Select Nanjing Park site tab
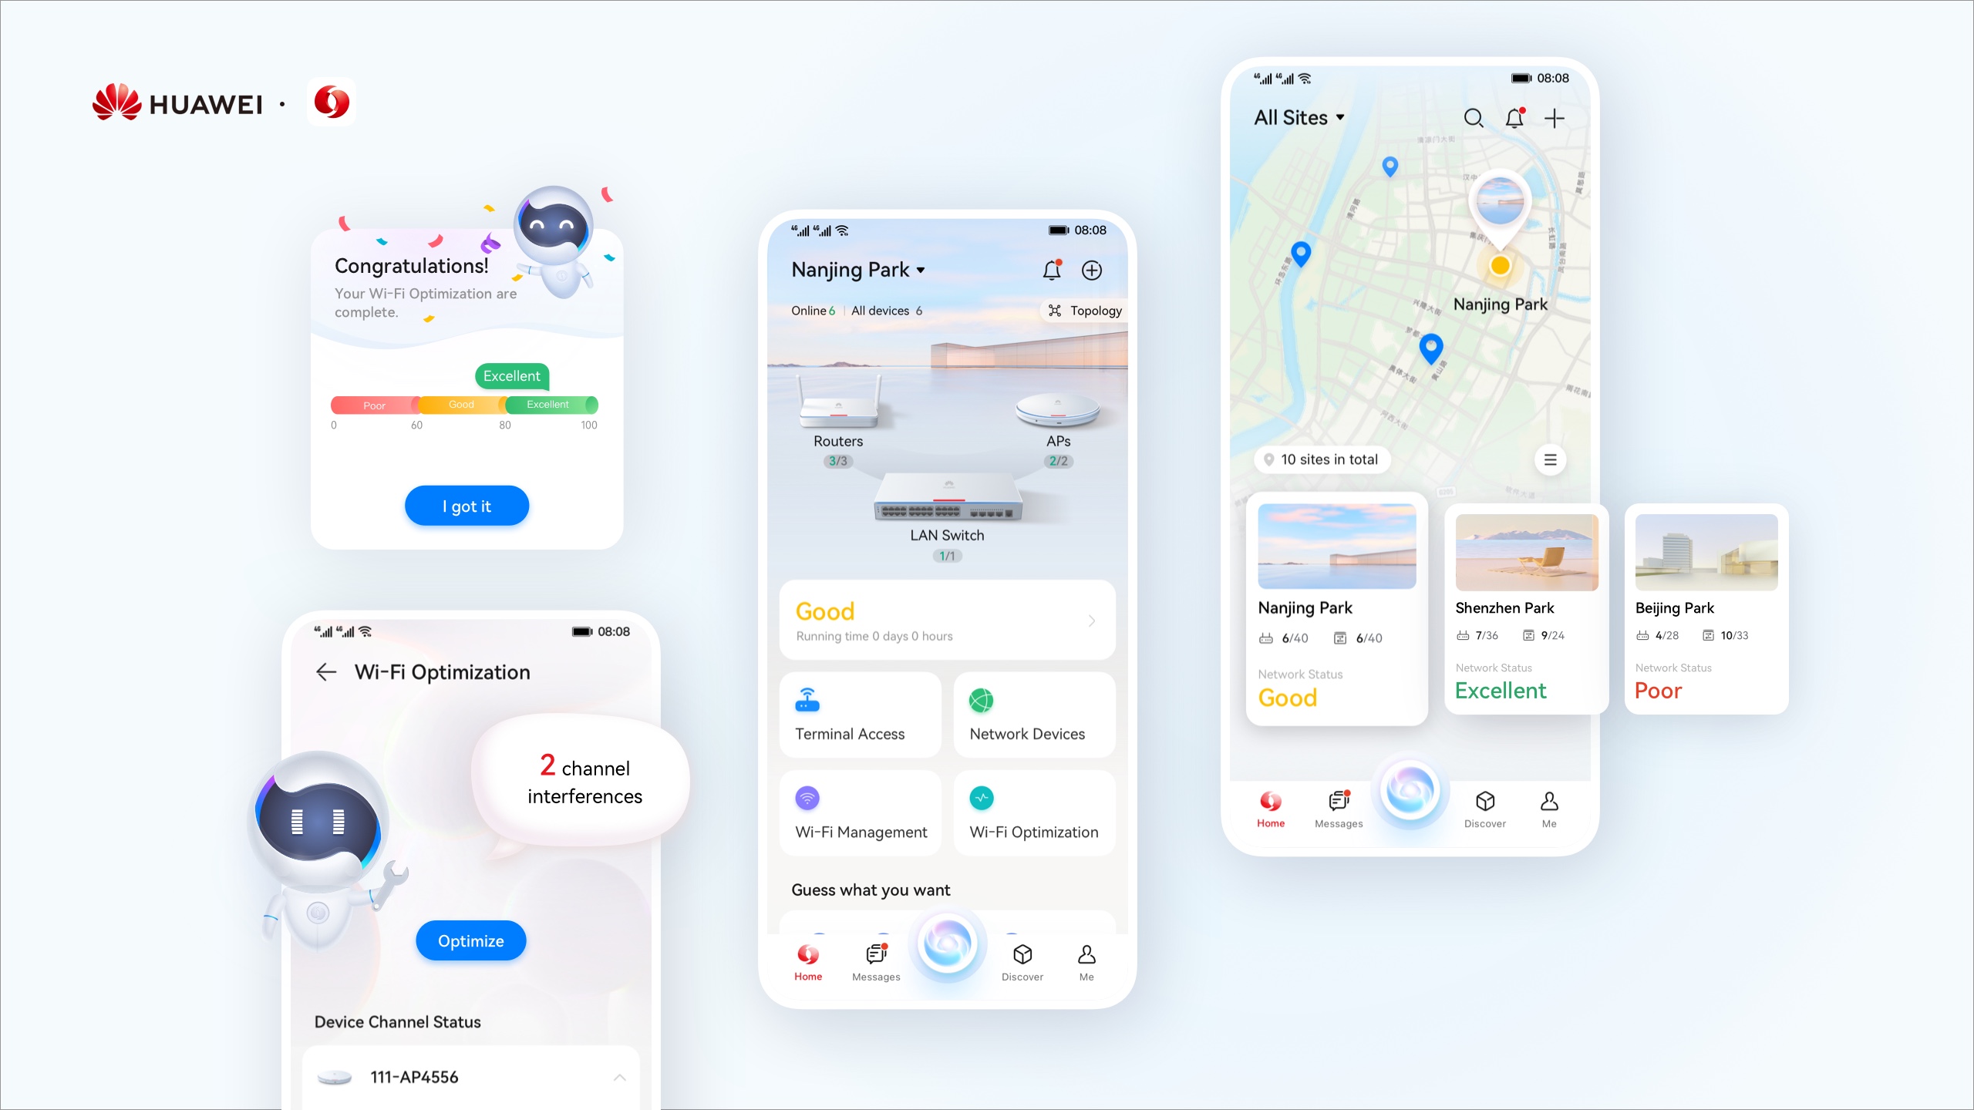The image size is (1974, 1110). [x=1334, y=607]
